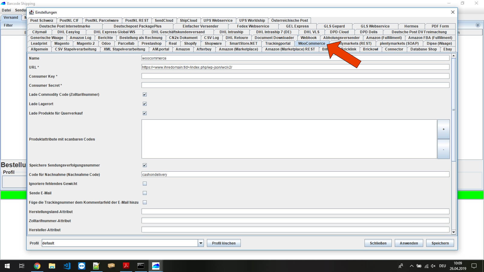Open the Magento 2 tab
The width and height of the screenshot is (484, 272).
86,44
